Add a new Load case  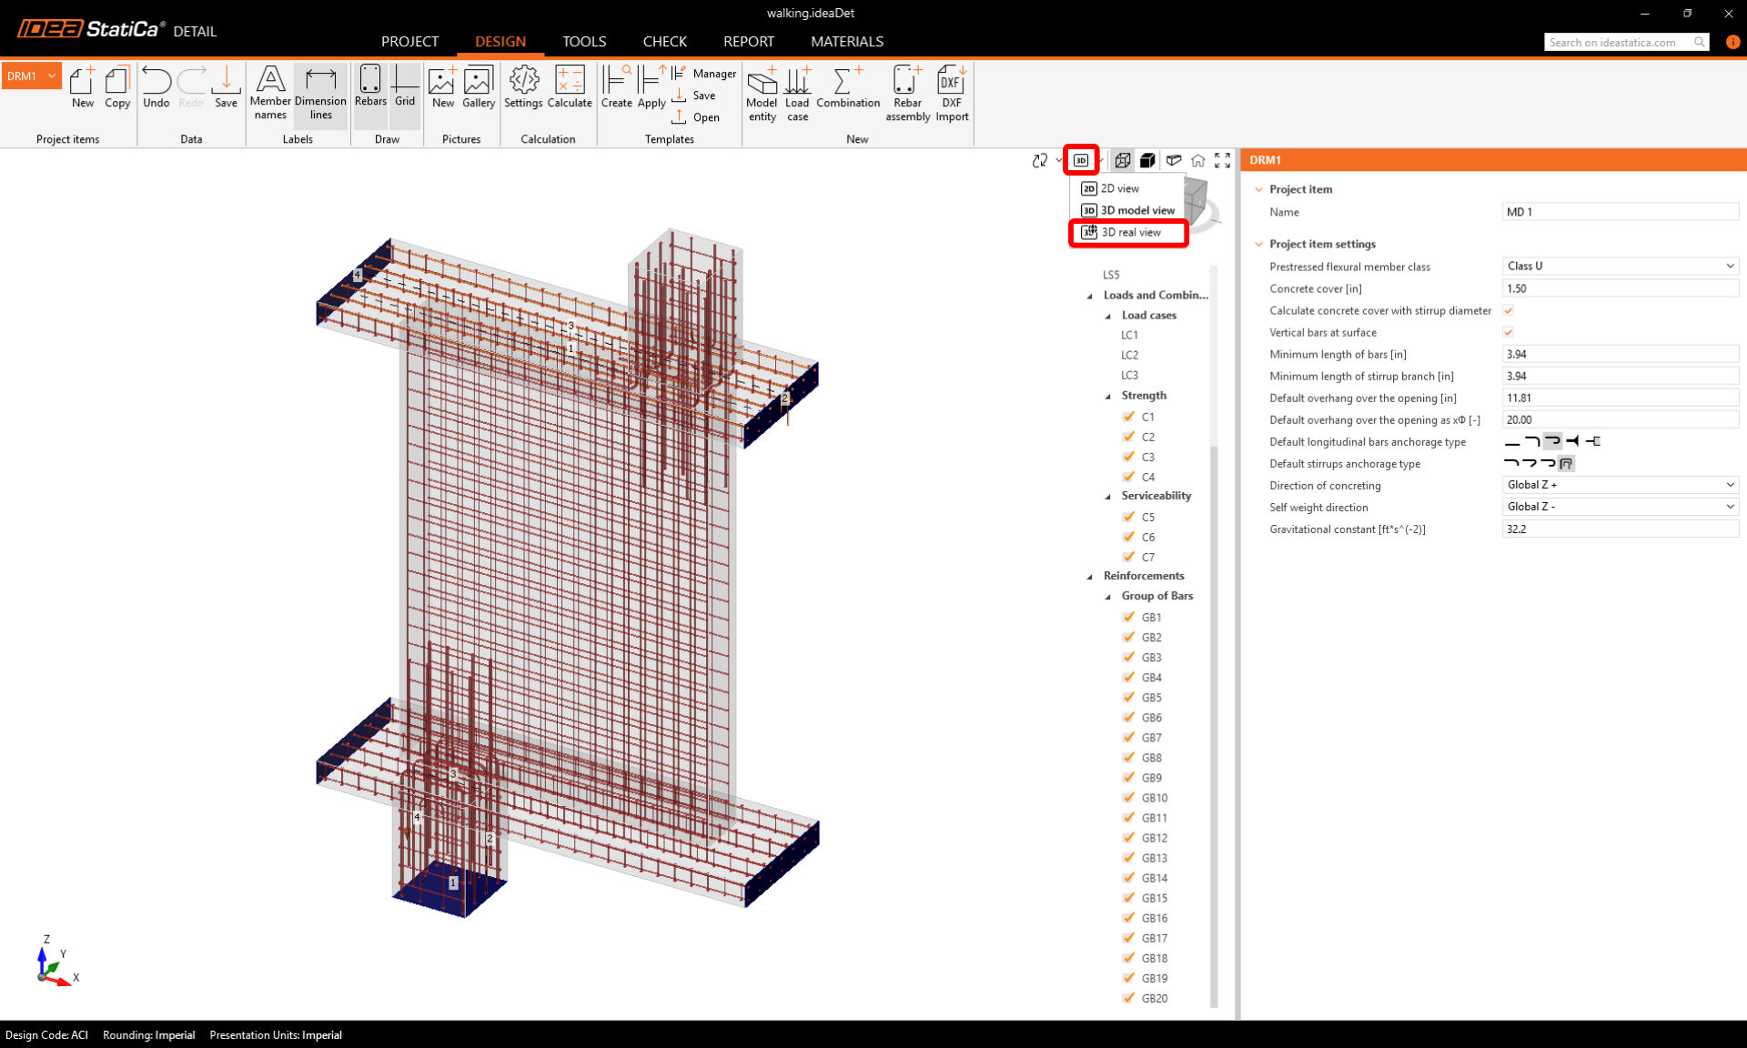797,92
